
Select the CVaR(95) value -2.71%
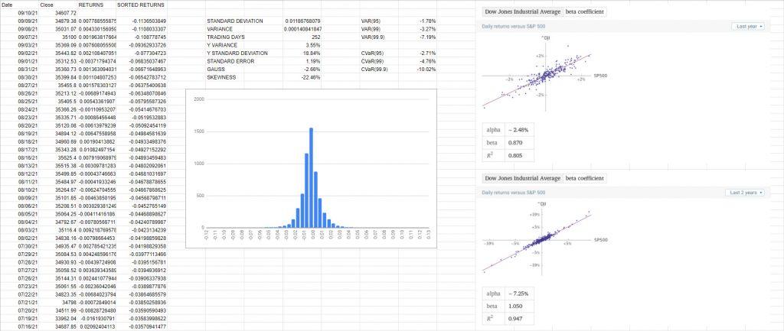tap(427, 54)
